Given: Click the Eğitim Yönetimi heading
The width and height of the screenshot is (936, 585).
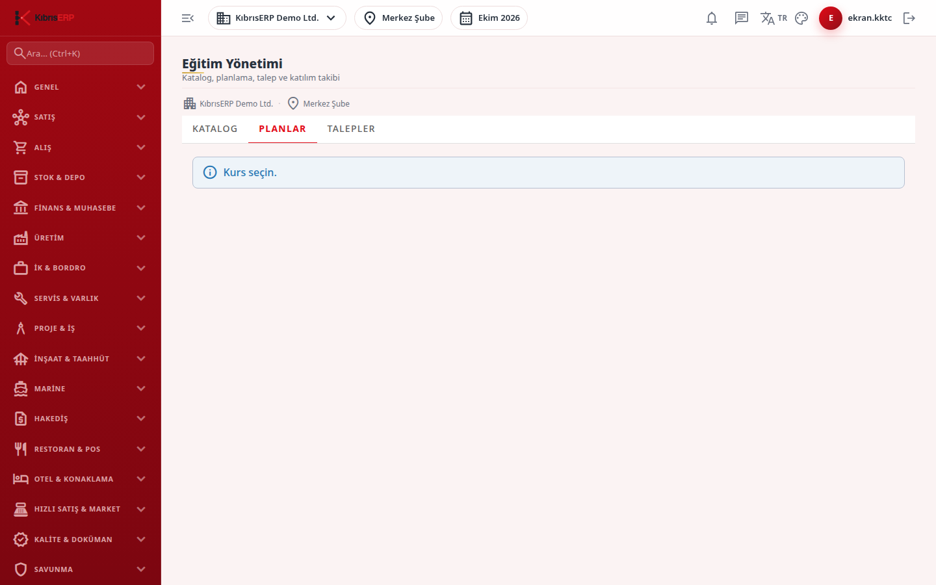Looking at the screenshot, I should point(232,64).
